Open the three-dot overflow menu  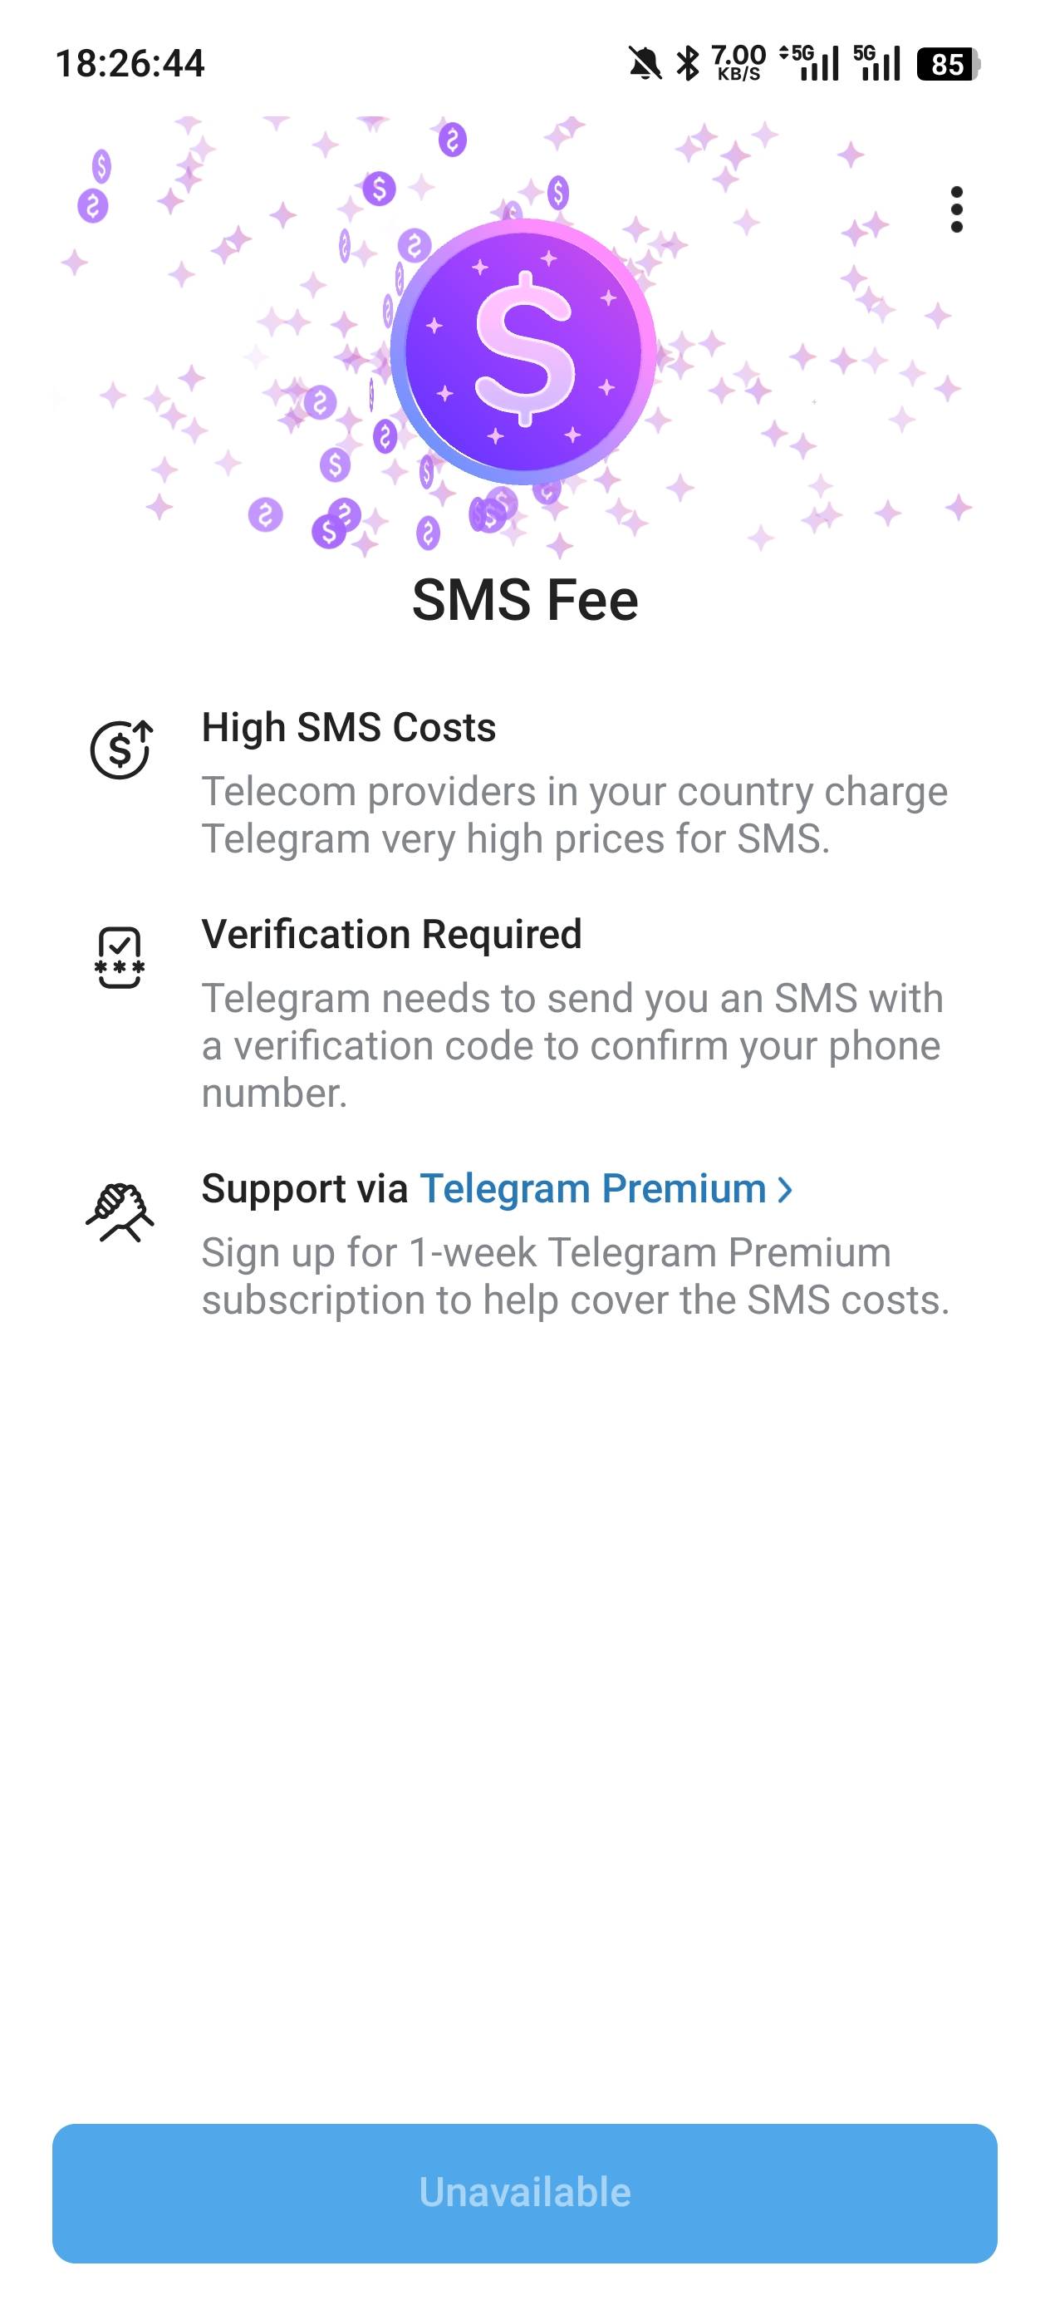point(956,210)
